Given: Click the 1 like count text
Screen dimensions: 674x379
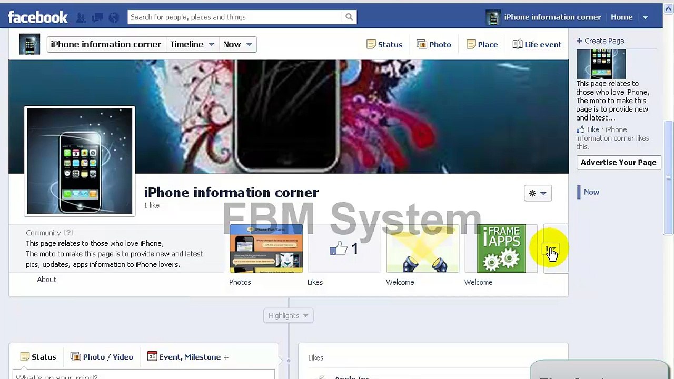Looking at the screenshot, I should click(x=152, y=205).
